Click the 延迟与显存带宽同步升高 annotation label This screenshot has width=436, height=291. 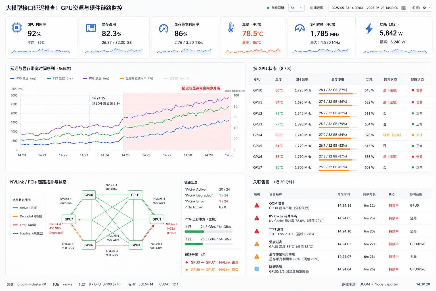coord(201,88)
